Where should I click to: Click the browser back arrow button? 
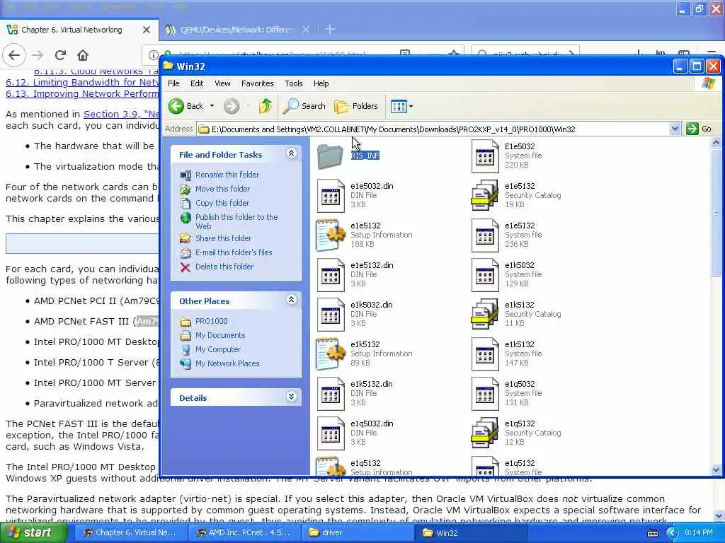(14, 55)
